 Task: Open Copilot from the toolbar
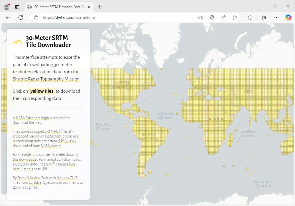pyautogui.click(x=288, y=17)
